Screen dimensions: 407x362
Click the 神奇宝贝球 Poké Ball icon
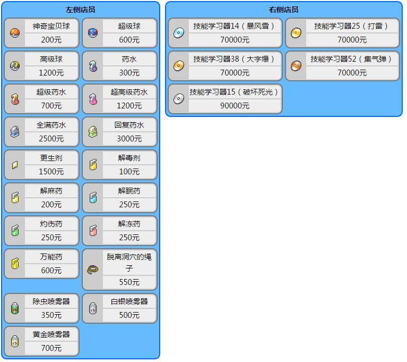(15, 33)
